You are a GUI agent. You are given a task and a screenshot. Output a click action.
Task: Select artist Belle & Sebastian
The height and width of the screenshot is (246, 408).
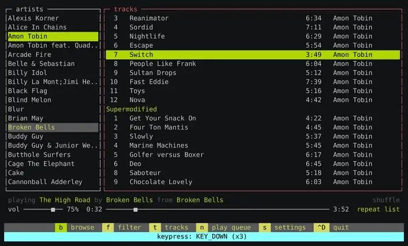(53, 64)
